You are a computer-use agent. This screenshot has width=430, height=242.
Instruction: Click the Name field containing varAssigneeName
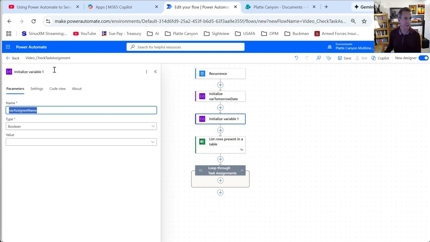(81, 110)
